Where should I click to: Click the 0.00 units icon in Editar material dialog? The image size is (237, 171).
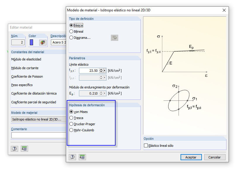pos(24,149)
